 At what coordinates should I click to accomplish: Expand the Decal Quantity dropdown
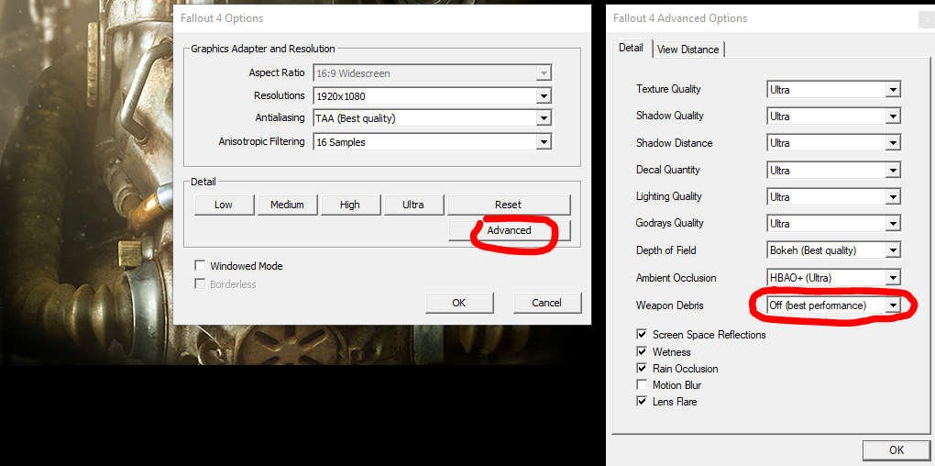tap(833, 170)
